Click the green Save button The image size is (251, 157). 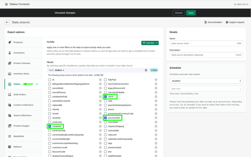pos(191,13)
